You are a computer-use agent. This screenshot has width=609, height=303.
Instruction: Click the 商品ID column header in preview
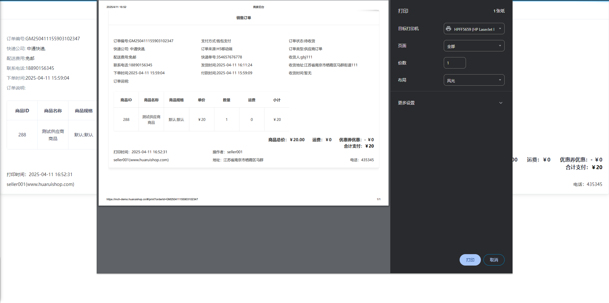tap(126, 100)
